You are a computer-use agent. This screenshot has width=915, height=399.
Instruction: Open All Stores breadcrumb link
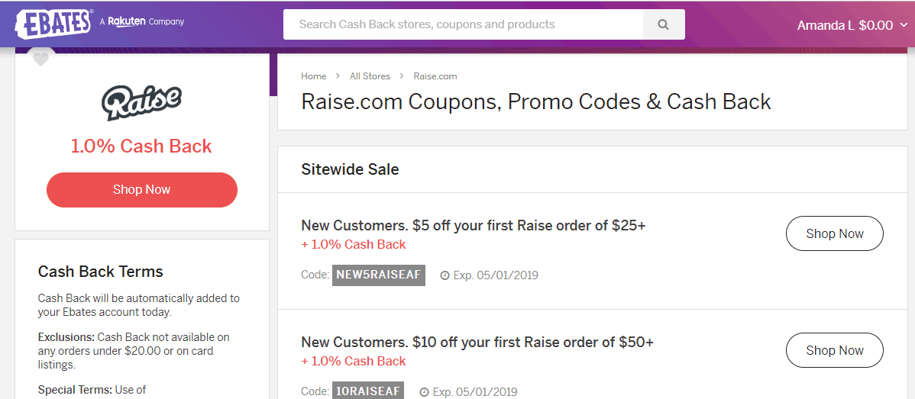coord(370,76)
